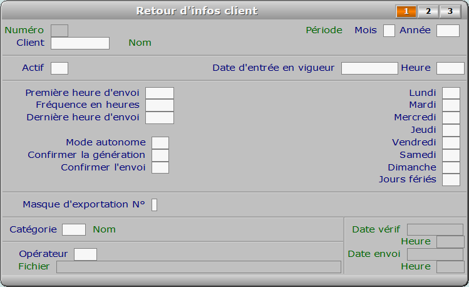Click the Heure field under Date envoi
This screenshot has height=287, width=469.
pos(450,267)
